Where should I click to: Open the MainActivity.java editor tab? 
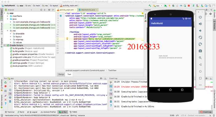[x=88, y=10]
